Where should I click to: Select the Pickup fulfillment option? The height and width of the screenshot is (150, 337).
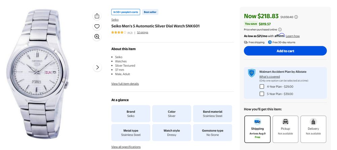(285, 129)
